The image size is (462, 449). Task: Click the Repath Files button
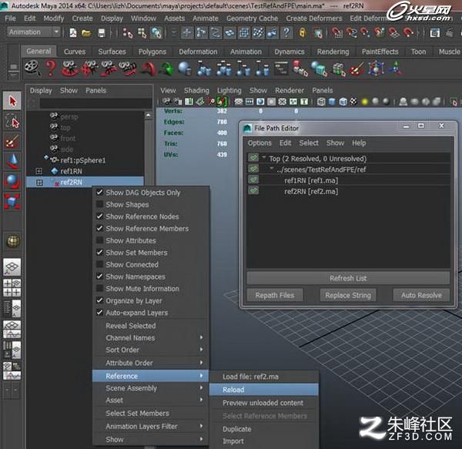pyautogui.click(x=275, y=295)
